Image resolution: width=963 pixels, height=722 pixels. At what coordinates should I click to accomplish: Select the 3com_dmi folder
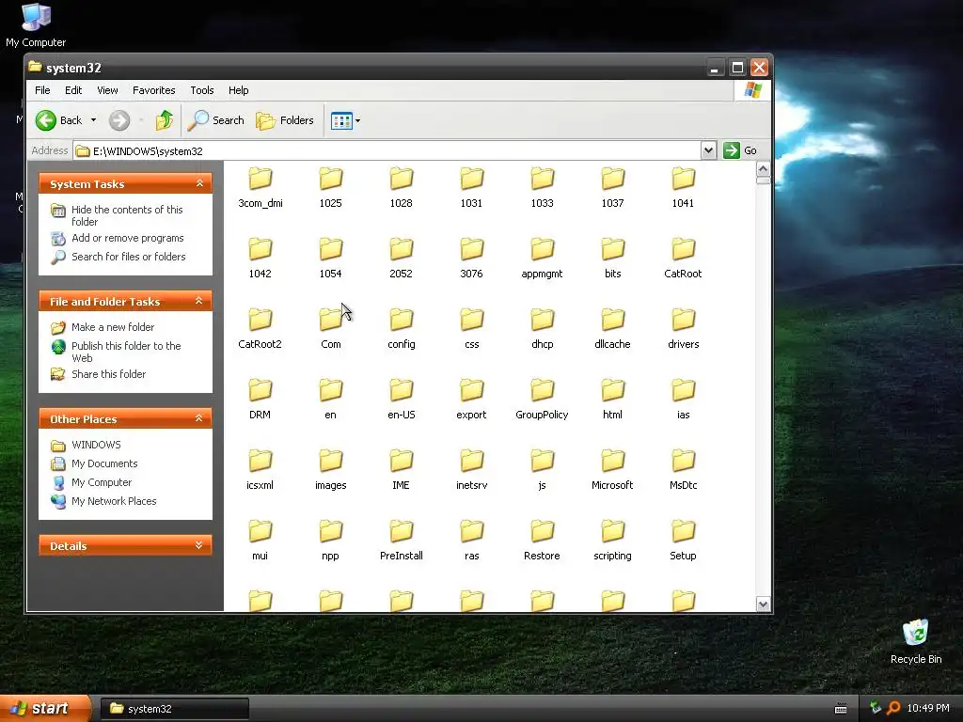[x=260, y=187]
